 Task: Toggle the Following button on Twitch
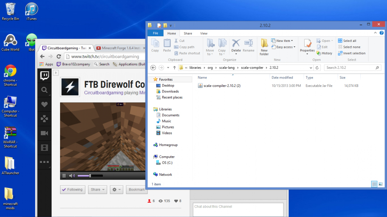click(x=72, y=189)
